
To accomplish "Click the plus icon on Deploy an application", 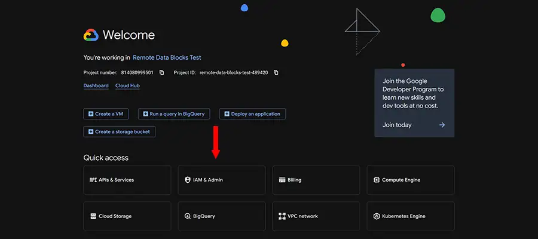I will [x=227, y=114].
